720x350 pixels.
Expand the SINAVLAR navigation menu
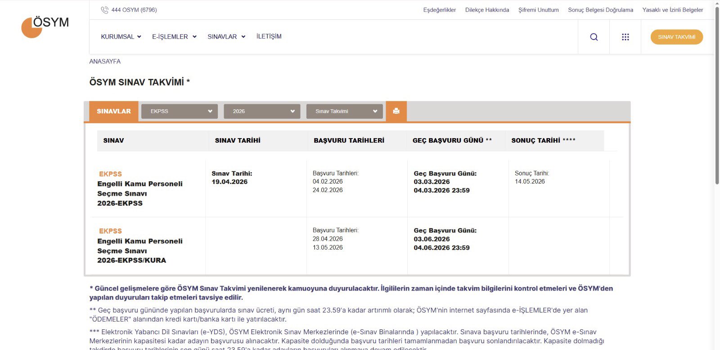(226, 37)
